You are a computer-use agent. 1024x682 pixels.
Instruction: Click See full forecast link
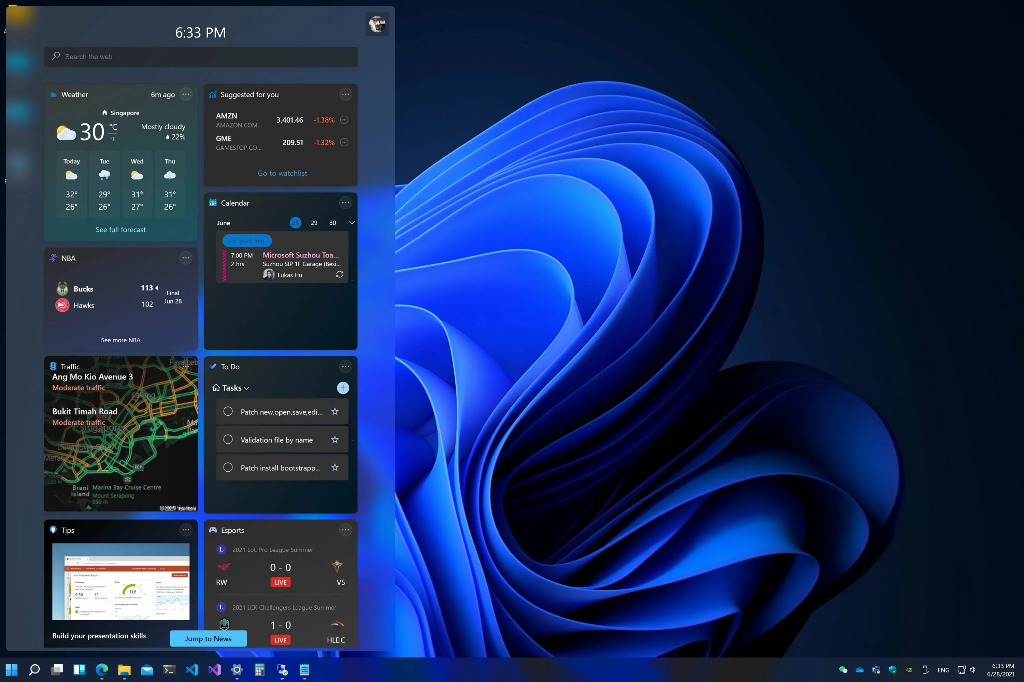click(x=120, y=229)
